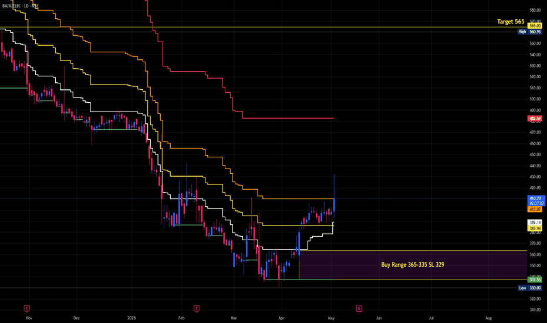The image size is (547, 323).
Task: Click the 330.00 low price tag
Action: pyautogui.click(x=535, y=288)
